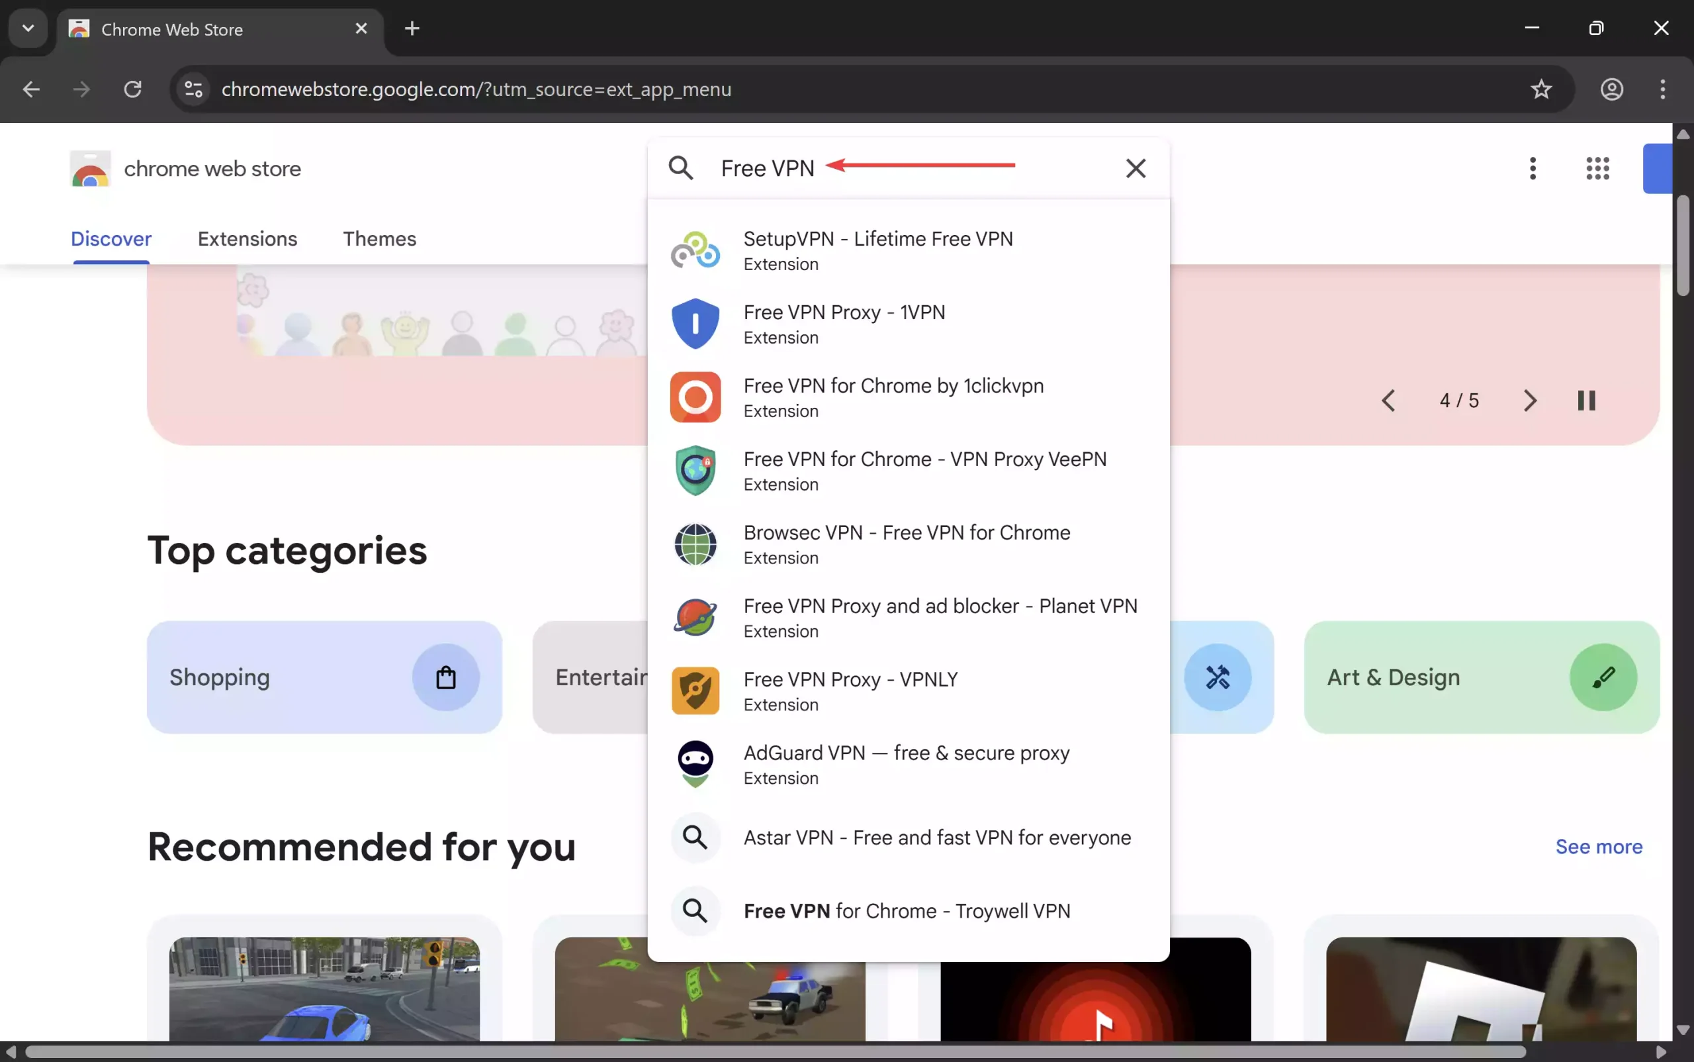The image size is (1694, 1062).
Task: Expand the tab search chevron
Action: coord(27,28)
